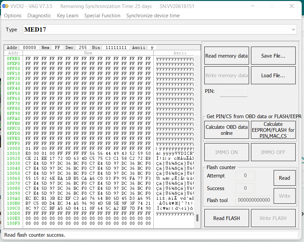
Task: Open the Special Function menu
Action: coord(102,16)
